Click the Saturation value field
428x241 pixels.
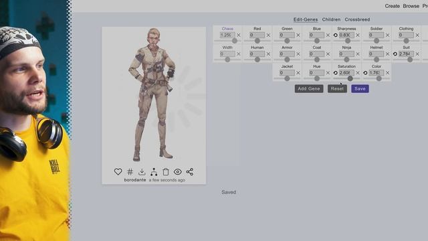346,73
